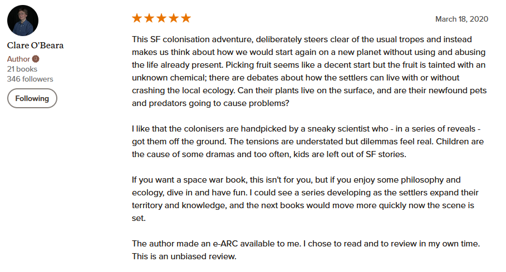Click the first orange rating star
Screen dimensions: 506x272
[x=137, y=18]
